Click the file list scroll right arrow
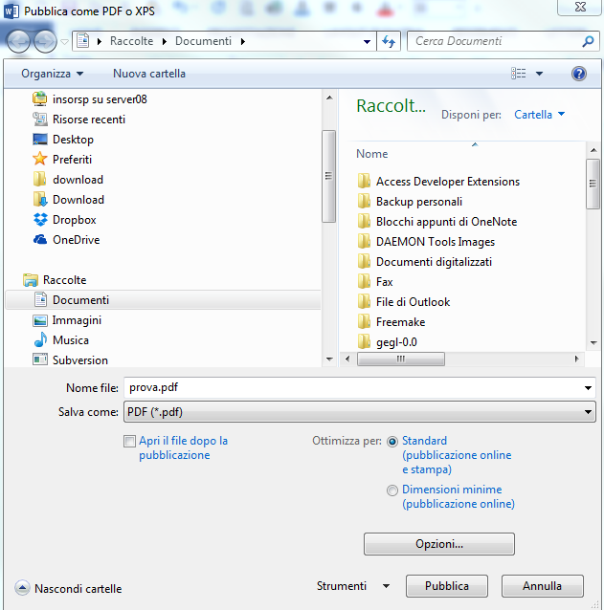This screenshot has height=610, width=604. (x=577, y=359)
